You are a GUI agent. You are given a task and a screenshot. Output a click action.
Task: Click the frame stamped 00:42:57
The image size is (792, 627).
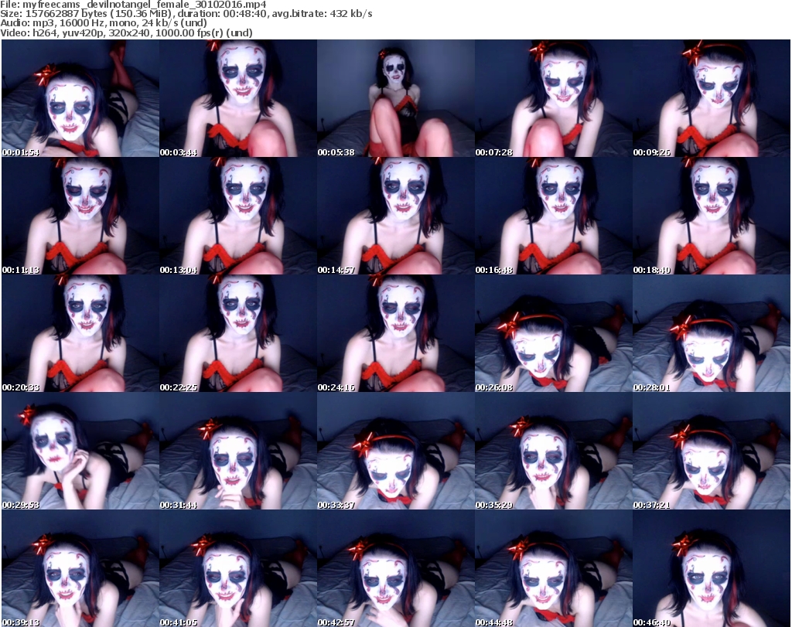(395, 568)
